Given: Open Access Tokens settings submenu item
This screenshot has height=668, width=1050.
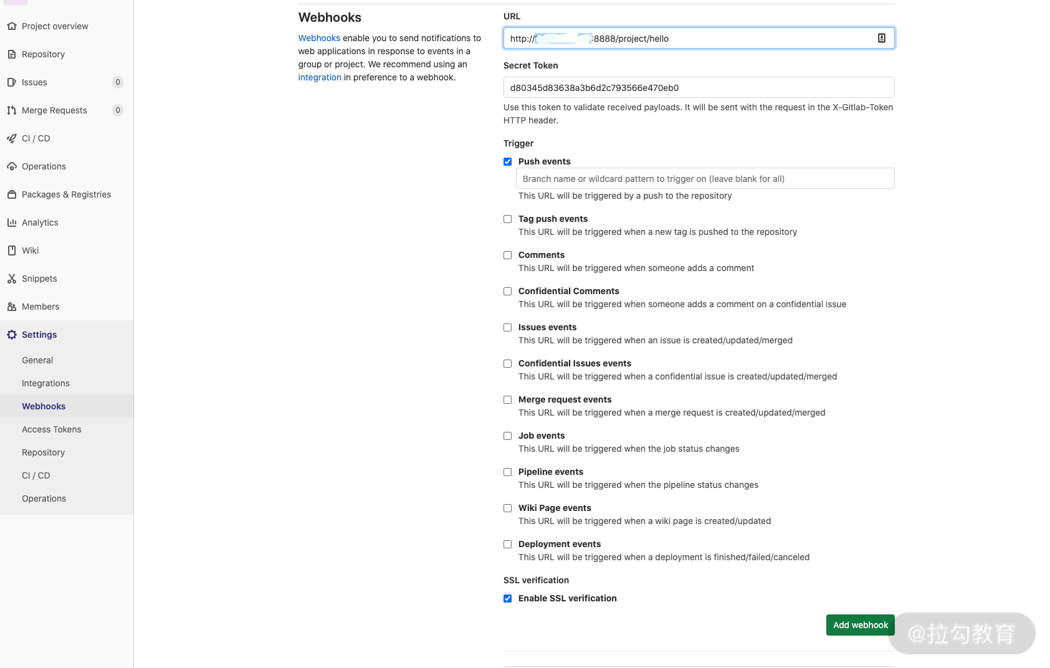Looking at the screenshot, I should tap(52, 429).
